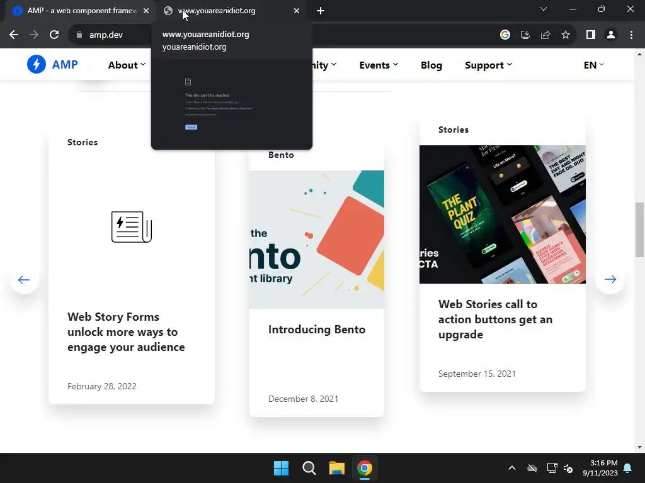Click the December 8, 2021 date
The width and height of the screenshot is (645, 483).
point(303,399)
